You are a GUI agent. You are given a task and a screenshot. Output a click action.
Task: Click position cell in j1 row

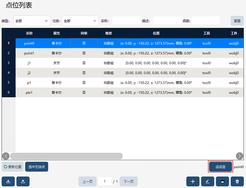tap(156, 63)
